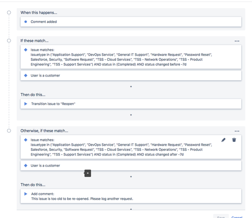Click the play arrow icon beside Add comment
This screenshot has width=252, height=218.
click(26, 194)
